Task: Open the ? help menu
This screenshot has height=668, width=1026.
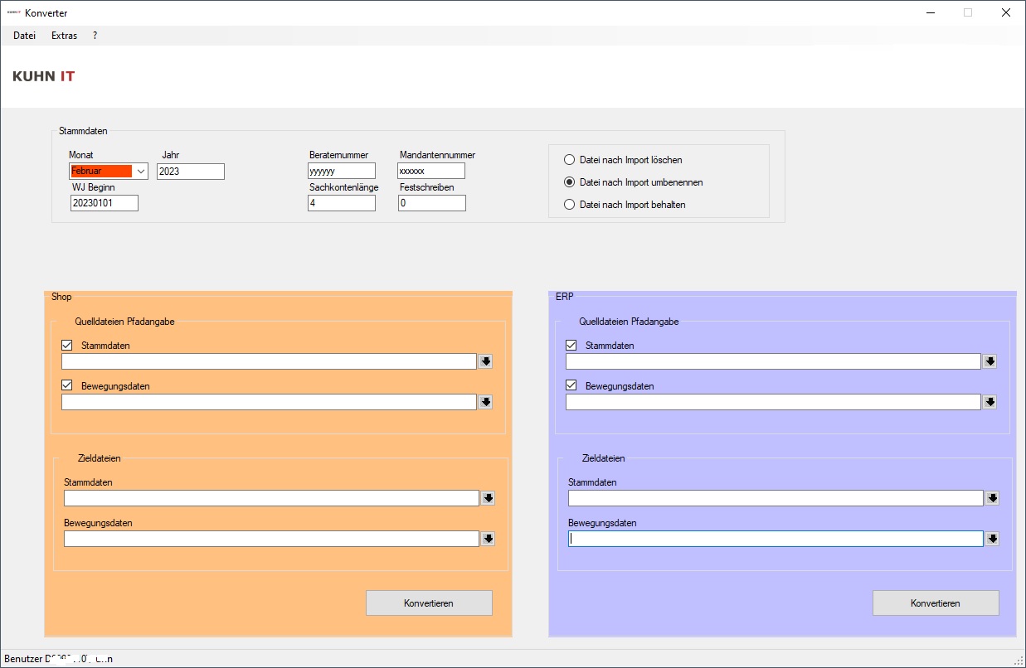Action: pos(94,35)
